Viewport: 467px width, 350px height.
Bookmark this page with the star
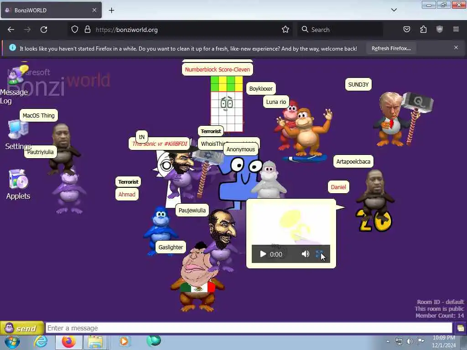pos(285,30)
